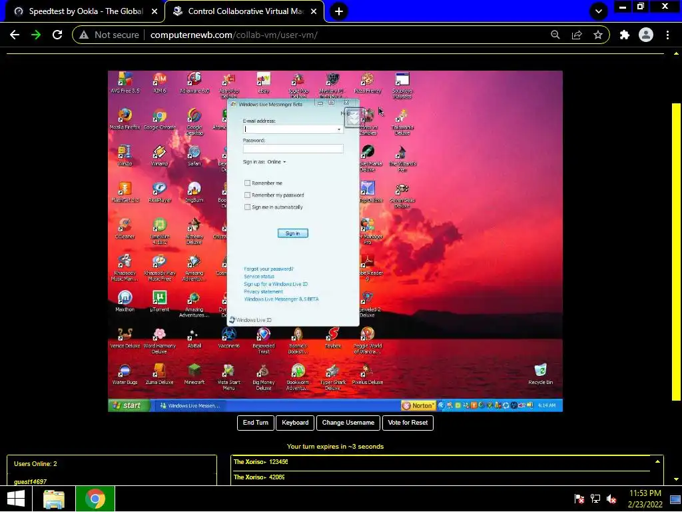Open the Service status link

259,277
